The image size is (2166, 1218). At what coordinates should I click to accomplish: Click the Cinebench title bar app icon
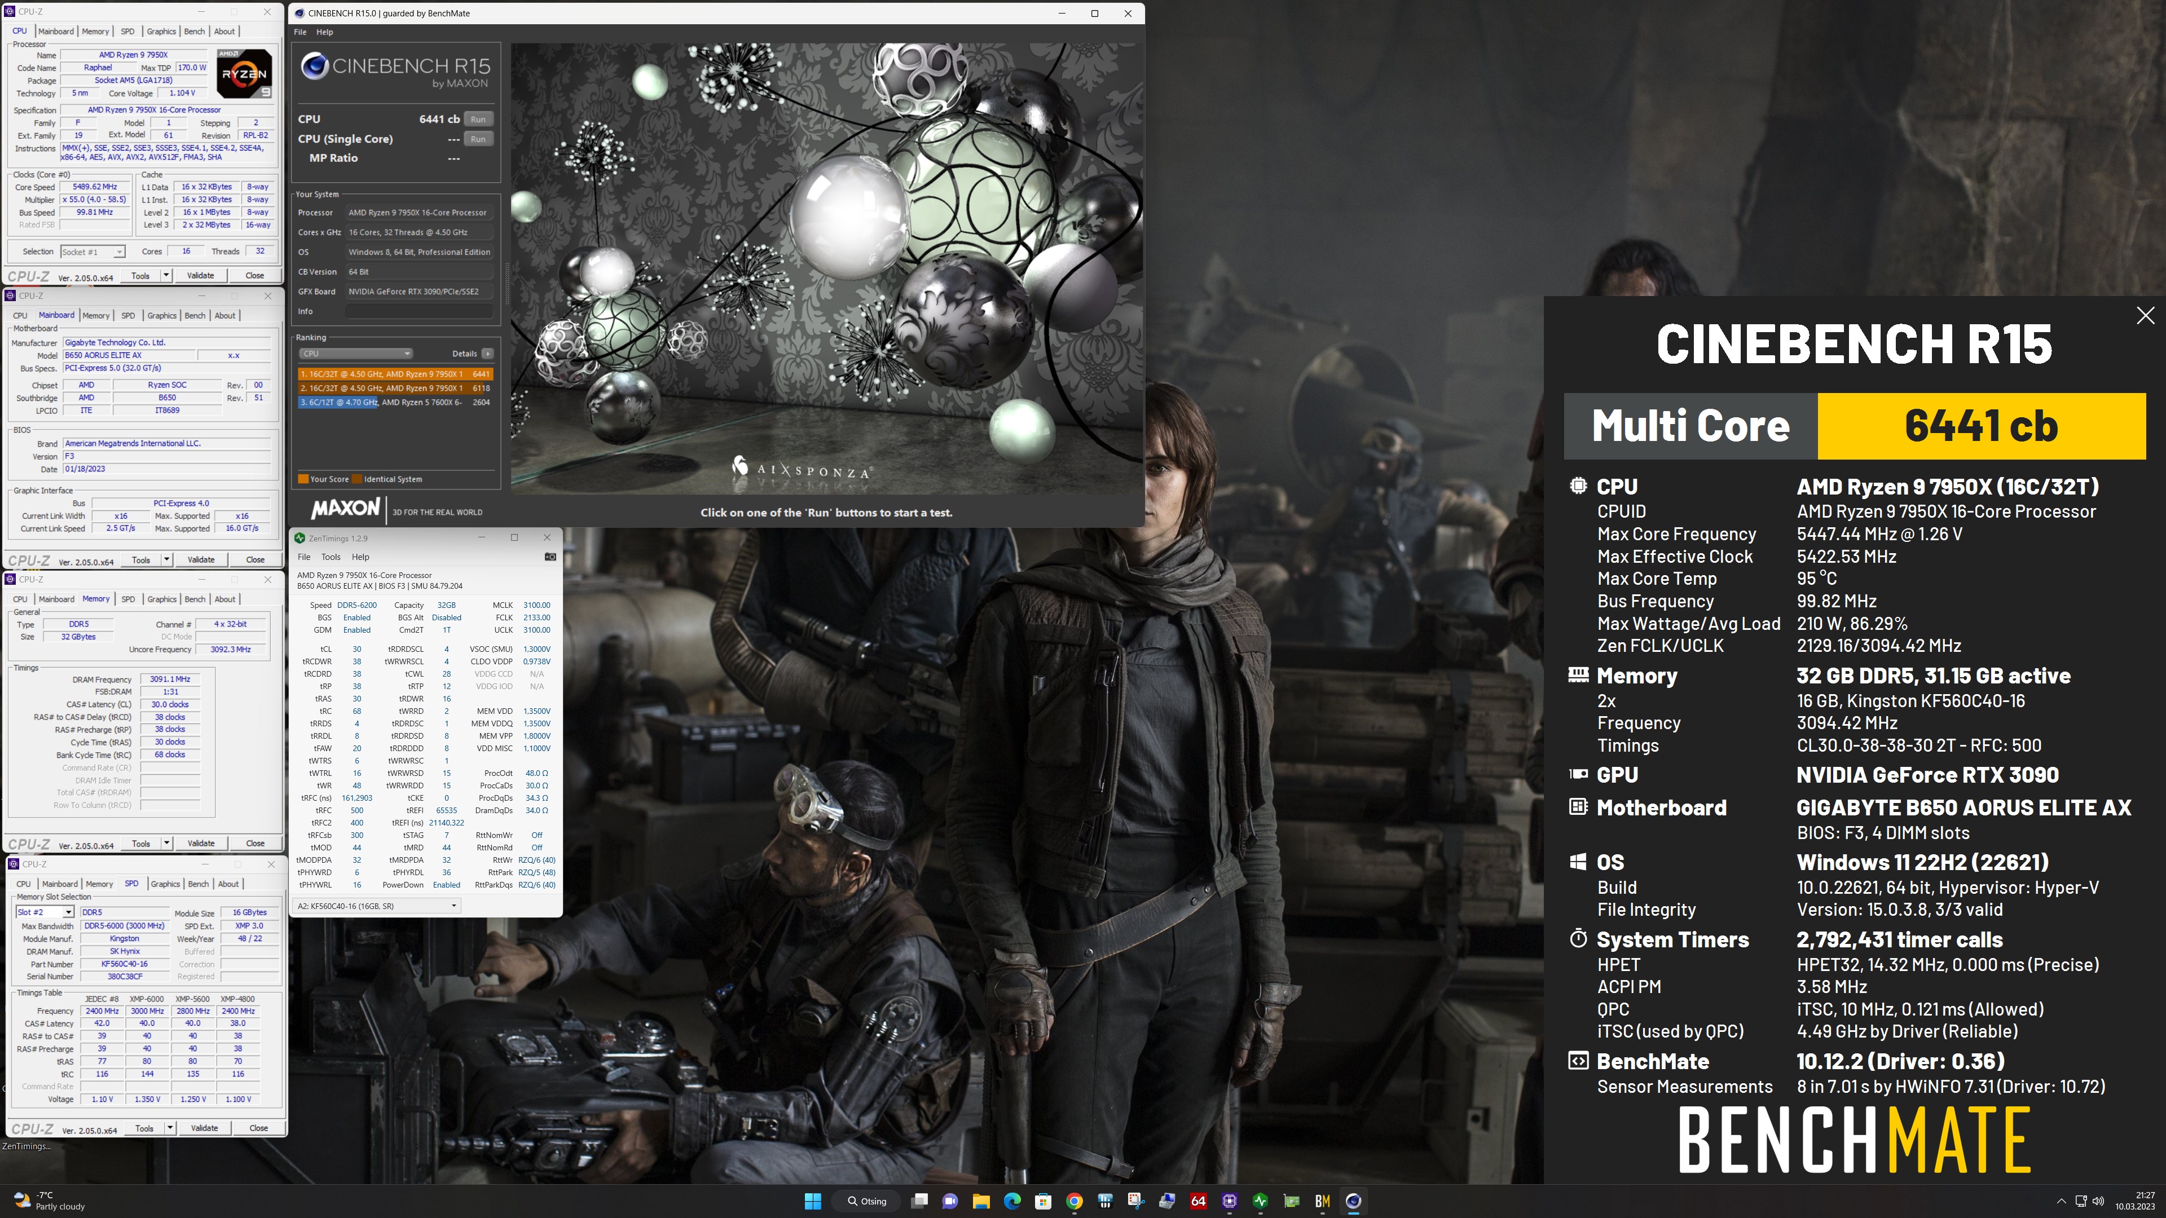pyautogui.click(x=300, y=14)
